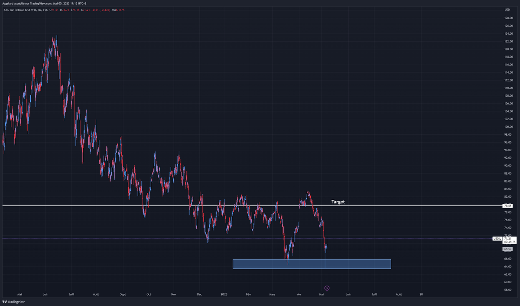Click the '28' date label on the time axis
520x306 pixels.
pyautogui.click(x=421, y=294)
